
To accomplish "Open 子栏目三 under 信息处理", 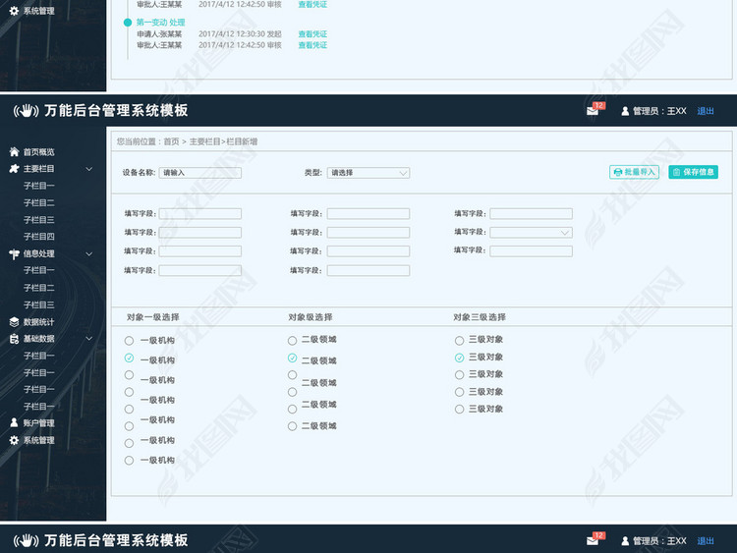I will [x=39, y=304].
